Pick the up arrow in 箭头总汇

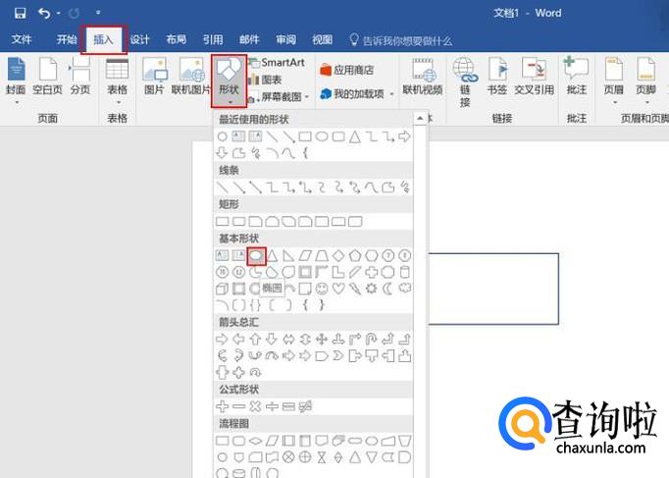255,340
